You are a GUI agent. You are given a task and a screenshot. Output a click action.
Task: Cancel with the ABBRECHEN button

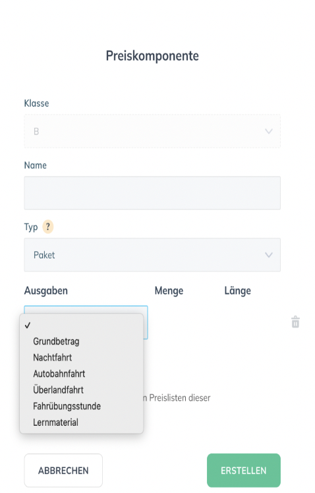coord(63,471)
